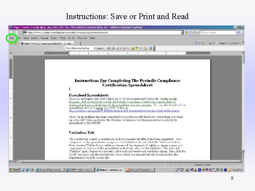
Task: Click the Print icon in command bar
Action: point(210,43)
